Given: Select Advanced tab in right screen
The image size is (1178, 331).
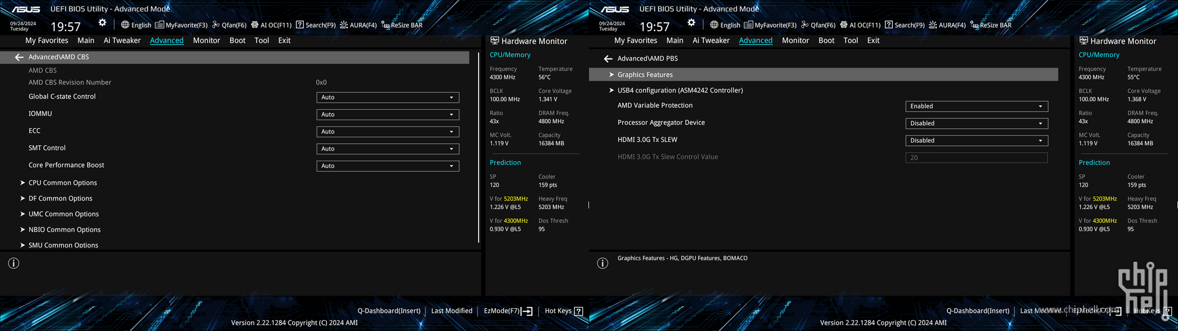Looking at the screenshot, I should [x=755, y=40].
